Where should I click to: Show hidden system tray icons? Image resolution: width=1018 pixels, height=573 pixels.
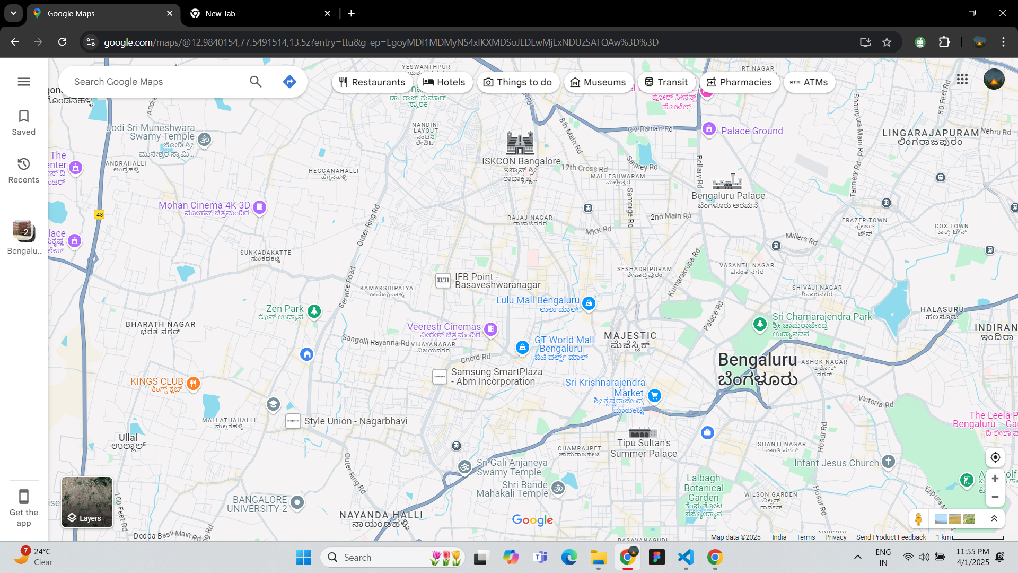click(x=857, y=557)
